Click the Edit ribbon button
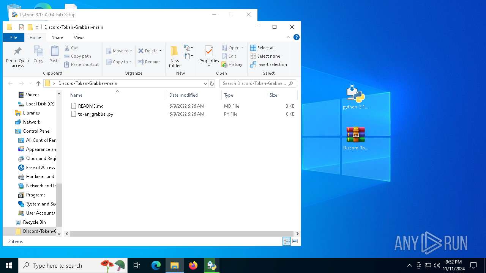 [229, 56]
